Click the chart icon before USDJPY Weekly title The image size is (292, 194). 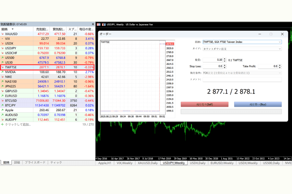[104, 25]
